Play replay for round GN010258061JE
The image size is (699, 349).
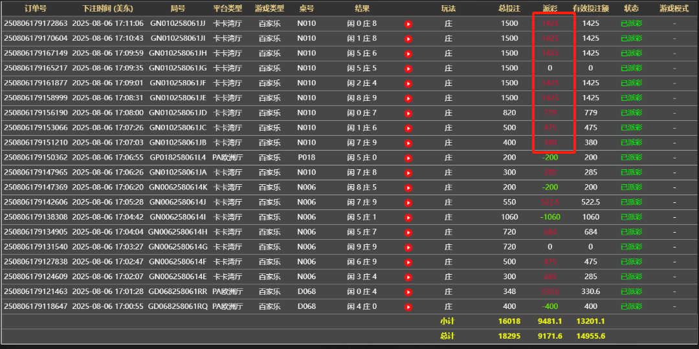coord(408,98)
